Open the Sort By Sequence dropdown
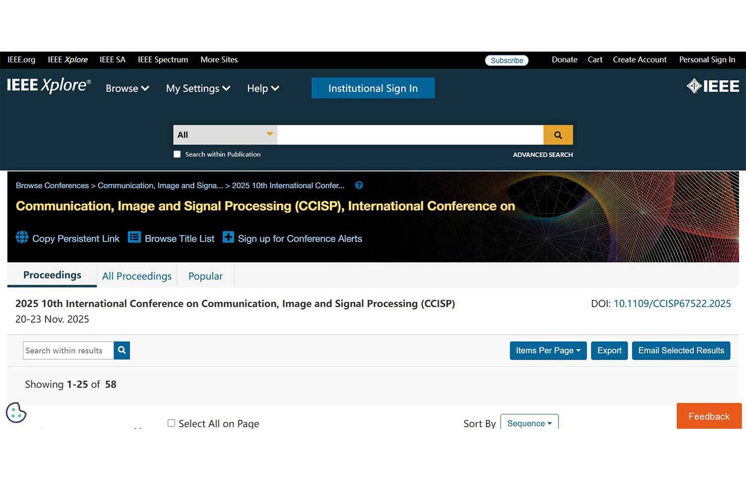The width and height of the screenshot is (746, 480). tap(529, 423)
